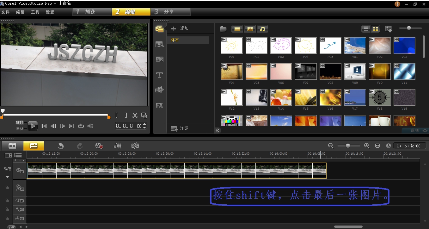Image resolution: width=429 pixels, height=229 pixels.
Task: Click the video track icon
Action: [20, 170]
